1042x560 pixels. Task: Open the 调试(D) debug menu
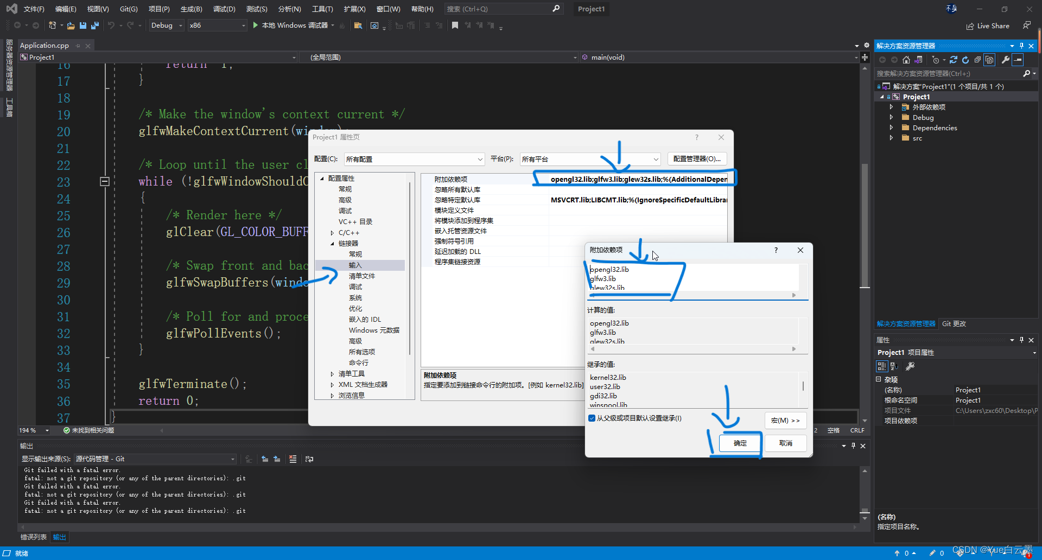tap(224, 9)
